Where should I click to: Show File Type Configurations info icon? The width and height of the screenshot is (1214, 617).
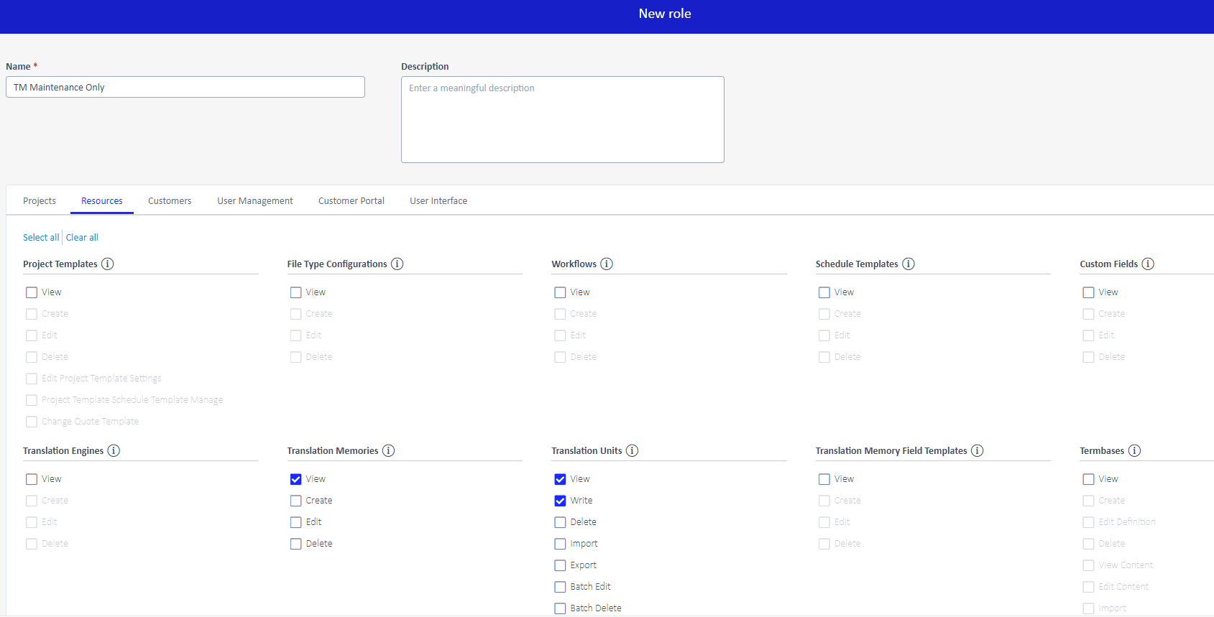397,264
